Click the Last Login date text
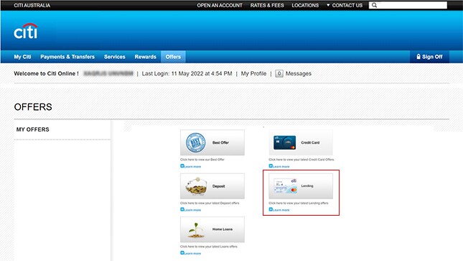Image resolution: width=463 pixels, height=261 pixels. tap(187, 73)
